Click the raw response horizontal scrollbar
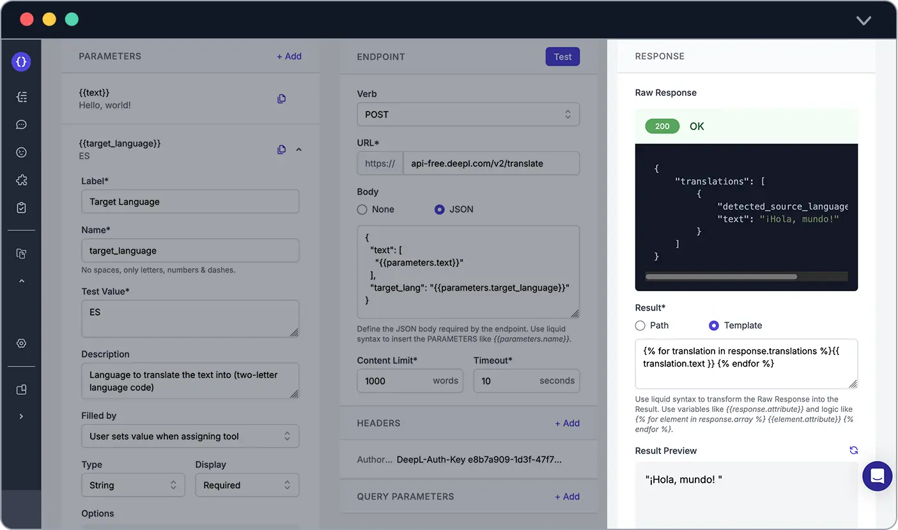898x530 pixels. (721, 277)
